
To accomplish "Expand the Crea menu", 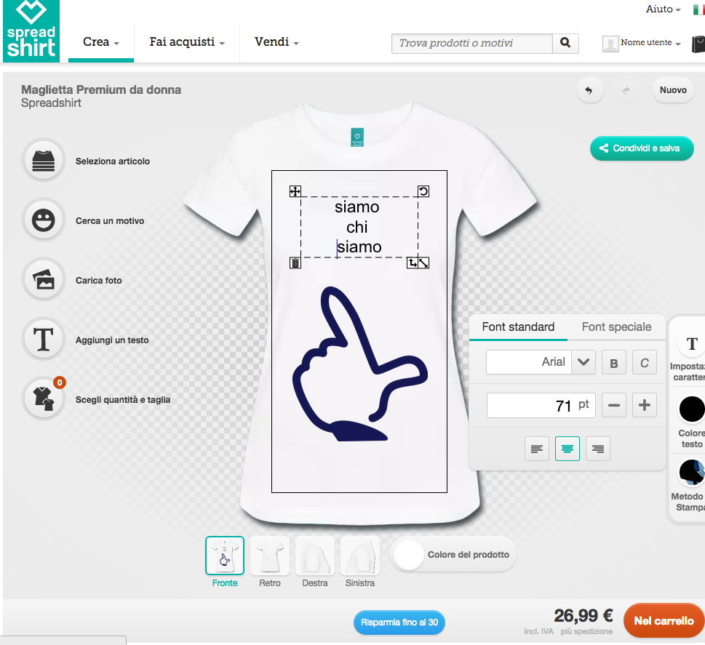I will [100, 42].
